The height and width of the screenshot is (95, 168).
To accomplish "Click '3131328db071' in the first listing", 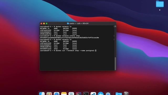I will (x=45, y=32).
